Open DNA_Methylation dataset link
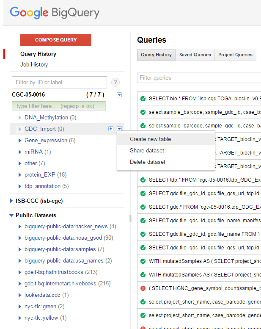Viewport: 261px width, 329px height. pyautogui.click(x=47, y=118)
